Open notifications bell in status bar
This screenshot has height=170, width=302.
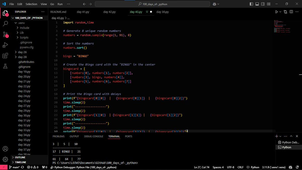tap(297, 167)
